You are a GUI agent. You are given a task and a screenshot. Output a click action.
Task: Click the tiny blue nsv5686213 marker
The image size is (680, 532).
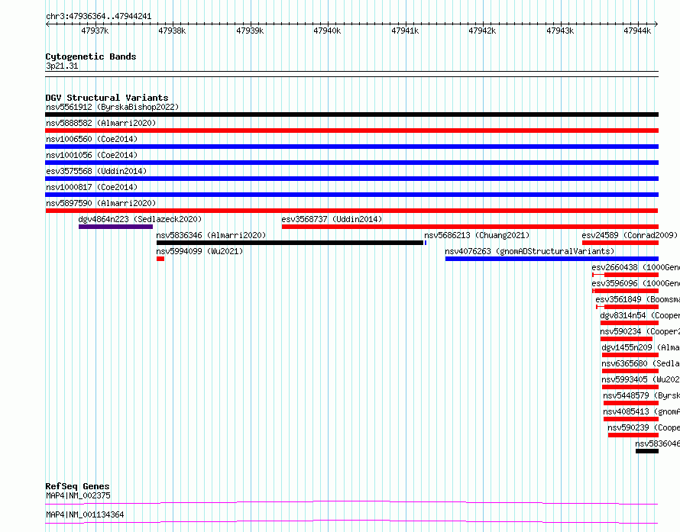click(x=426, y=243)
